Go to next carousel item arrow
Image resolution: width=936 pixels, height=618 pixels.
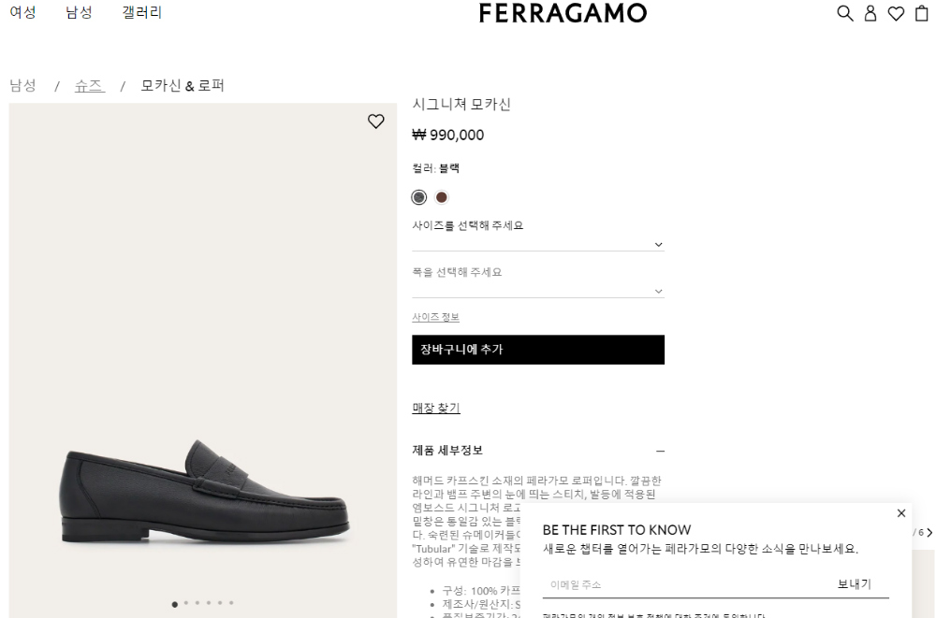tap(929, 533)
